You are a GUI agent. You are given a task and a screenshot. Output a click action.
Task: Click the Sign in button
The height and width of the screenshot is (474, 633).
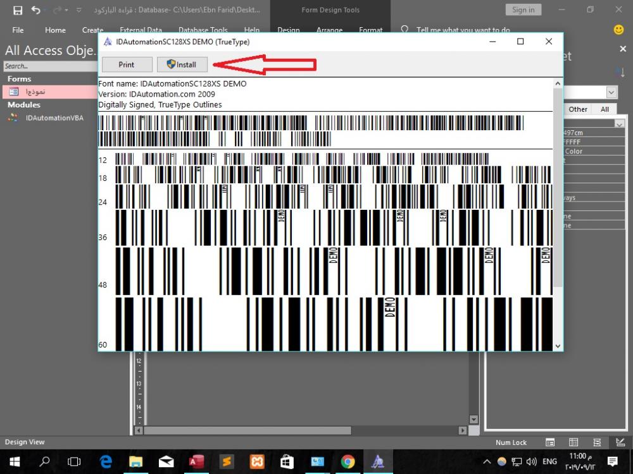(523, 10)
